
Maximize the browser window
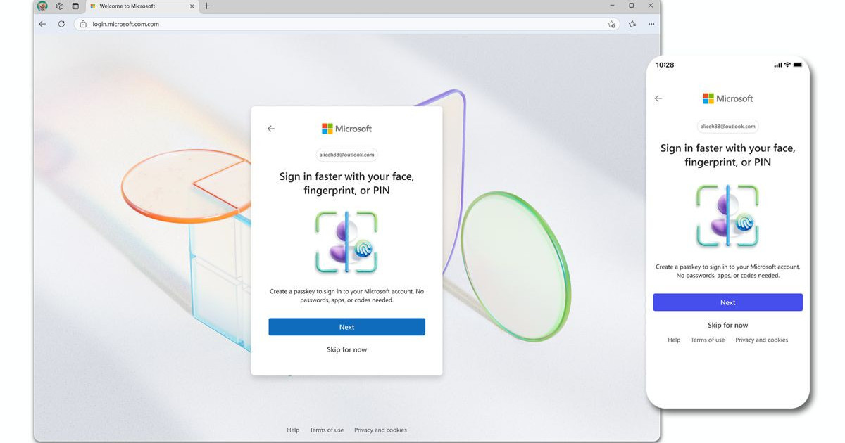[631, 6]
